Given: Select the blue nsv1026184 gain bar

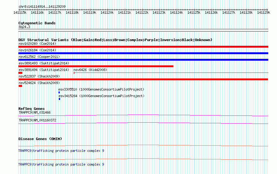Looking at the screenshot, I should [x=143, y=53].
